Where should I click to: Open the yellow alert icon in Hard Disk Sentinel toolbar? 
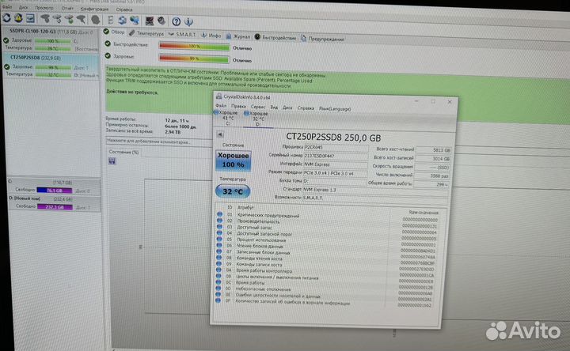18,18
